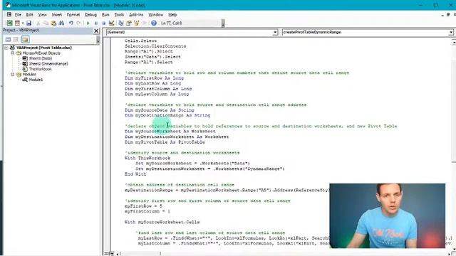Click the Standard toolbar options arrow

[223, 23]
